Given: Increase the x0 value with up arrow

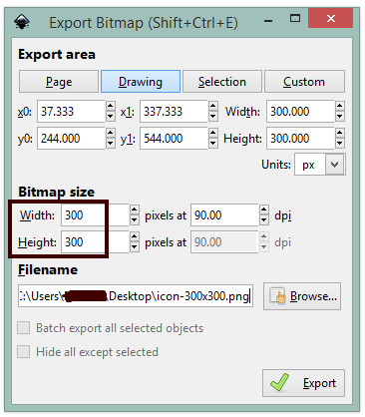Looking at the screenshot, I should 111,106.
